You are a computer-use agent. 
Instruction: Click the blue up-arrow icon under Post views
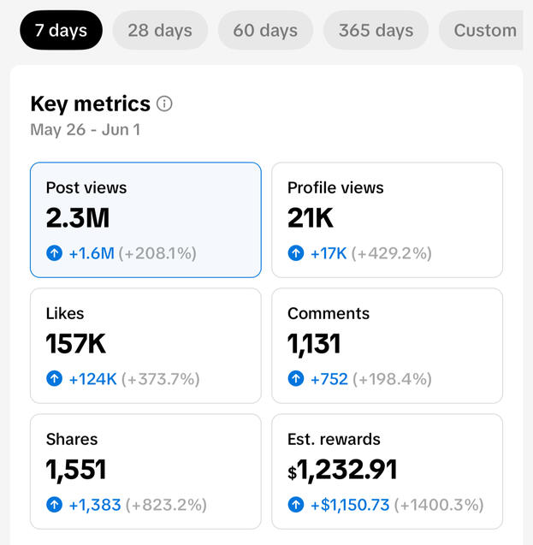click(55, 253)
